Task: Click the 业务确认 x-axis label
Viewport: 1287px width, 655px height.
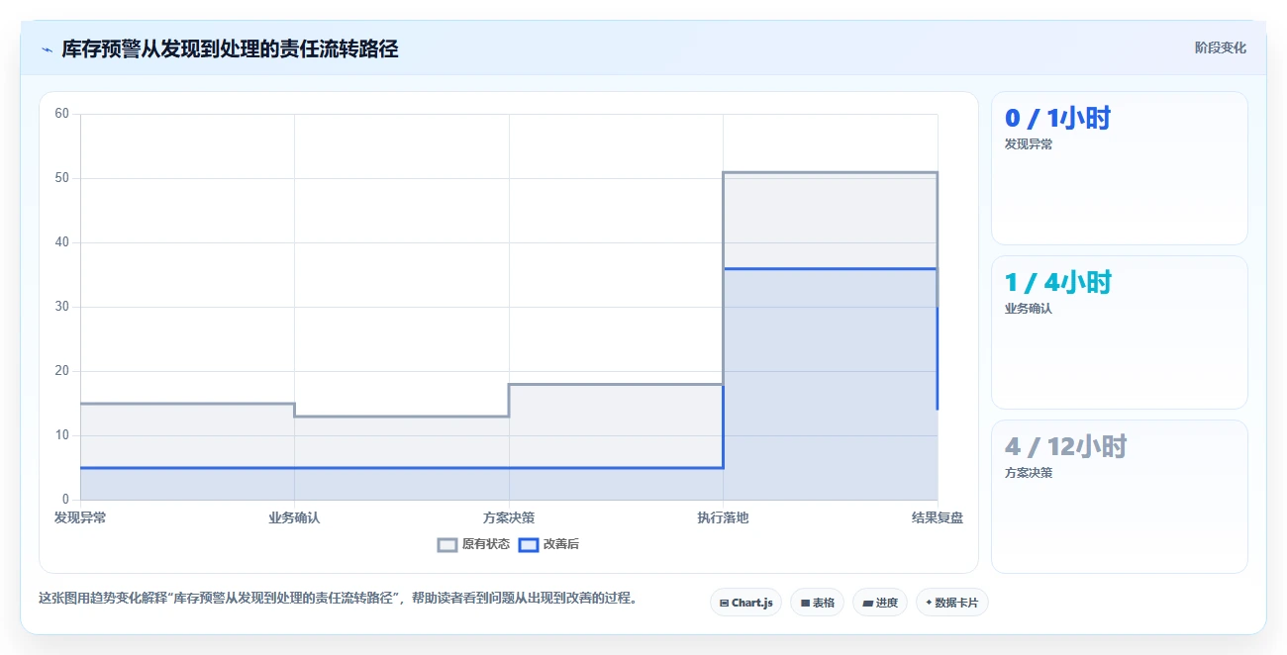Action: pyautogui.click(x=294, y=517)
